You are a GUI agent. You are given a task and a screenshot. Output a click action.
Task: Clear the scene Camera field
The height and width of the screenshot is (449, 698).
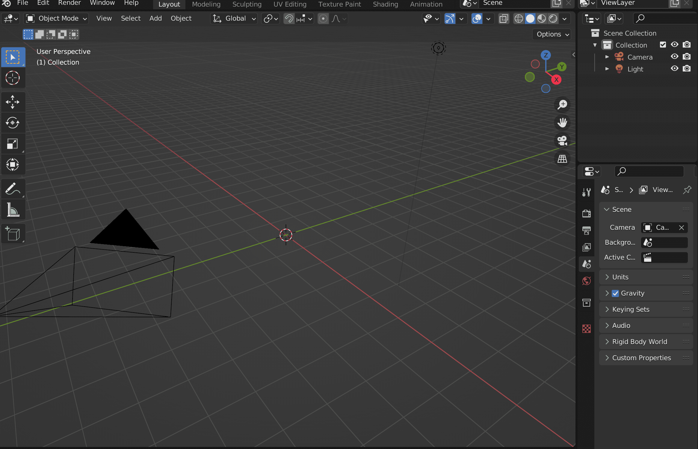point(682,228)
